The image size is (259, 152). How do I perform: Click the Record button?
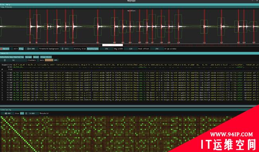[x=5, y=49]
